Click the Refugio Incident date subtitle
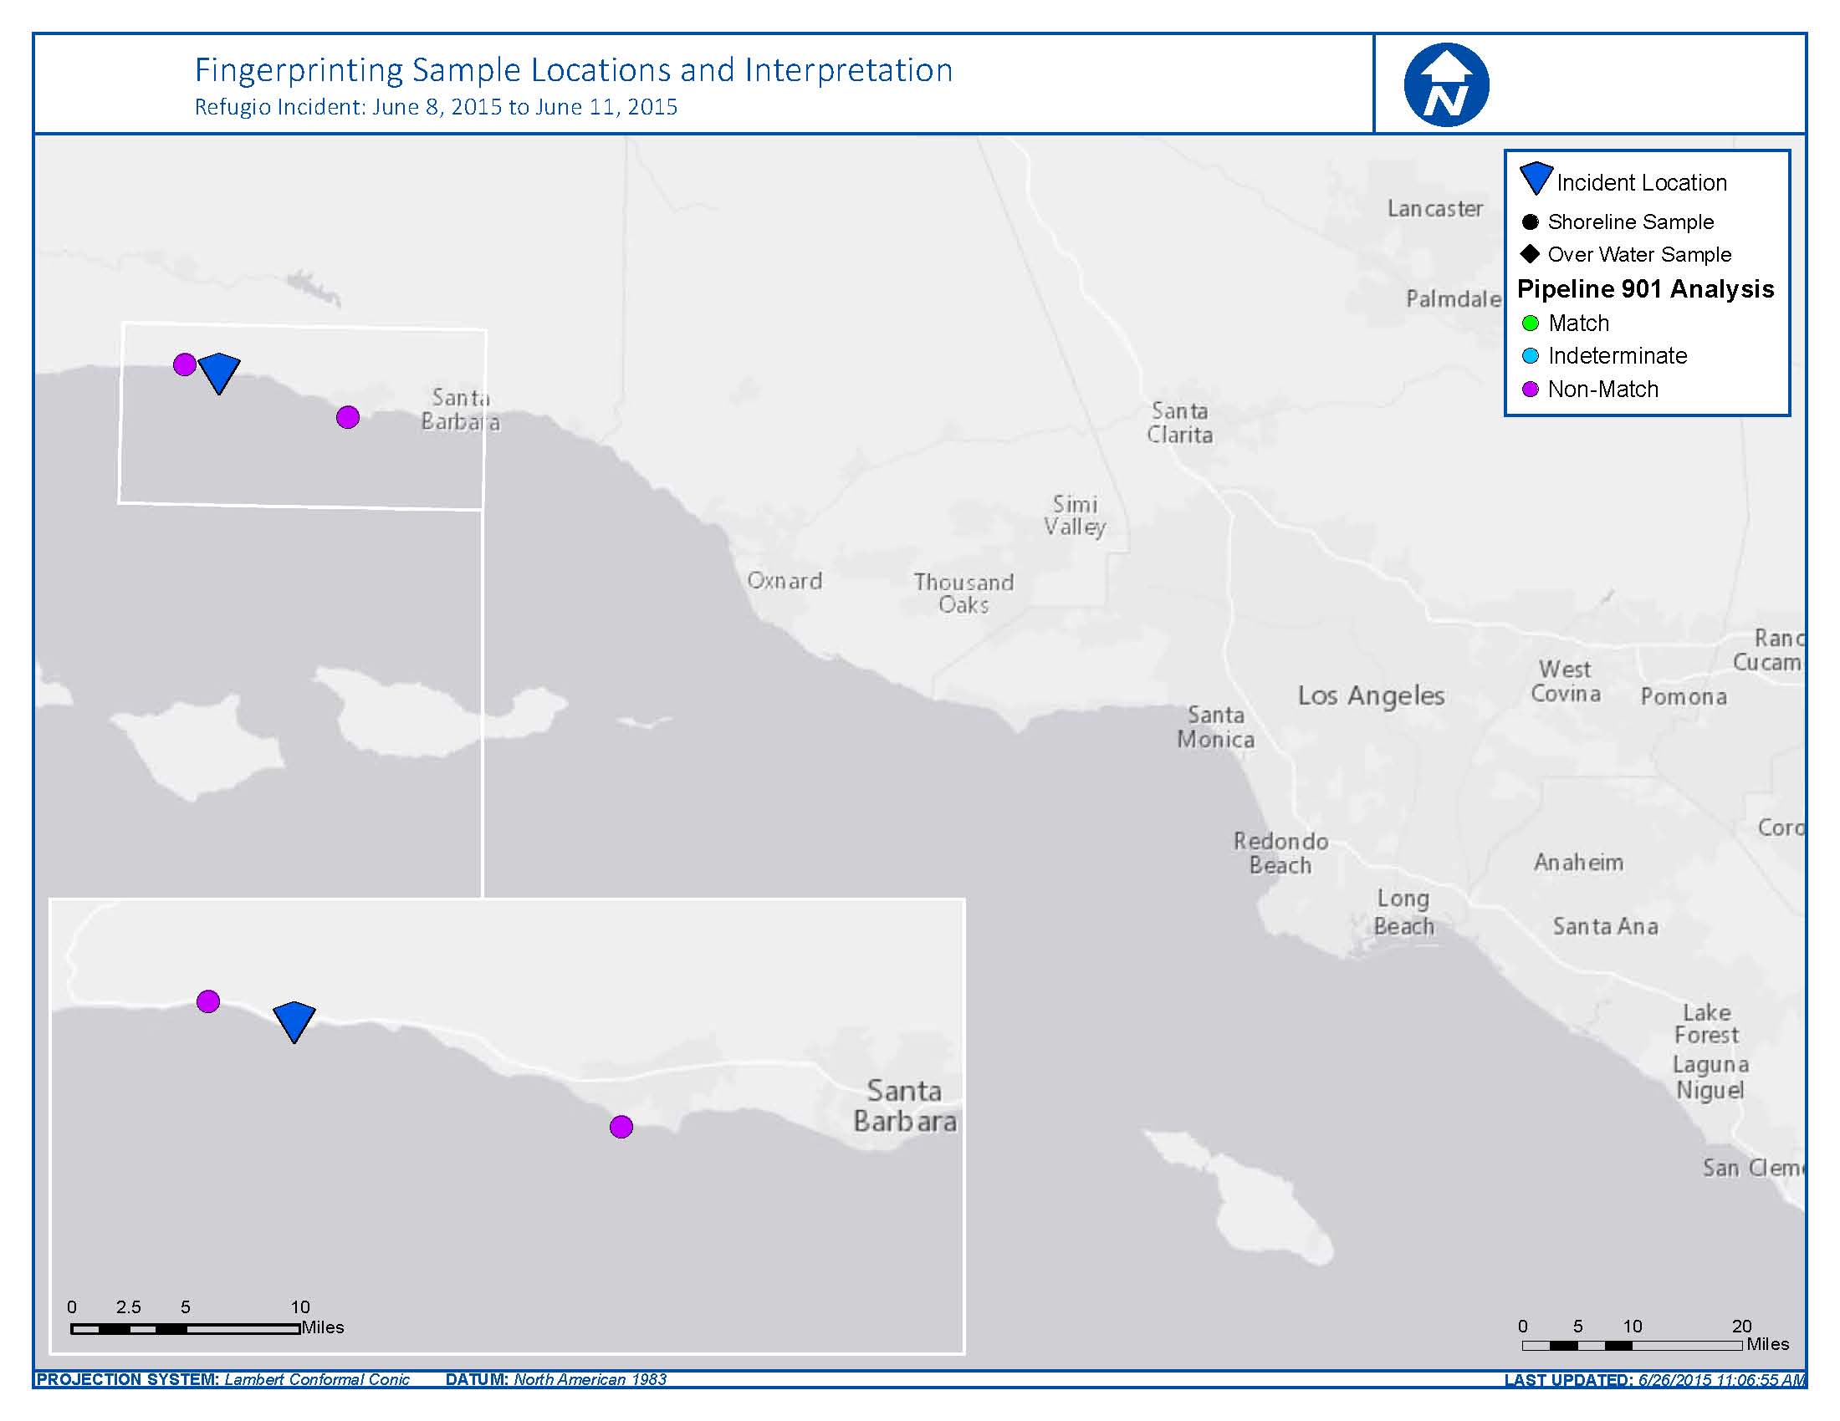Viewport: 1840px width, 1421px height. [436, 107]
